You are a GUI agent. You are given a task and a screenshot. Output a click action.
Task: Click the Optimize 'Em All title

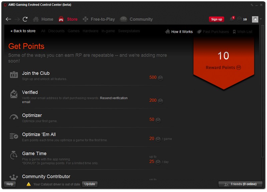click(x=39, y=134)
